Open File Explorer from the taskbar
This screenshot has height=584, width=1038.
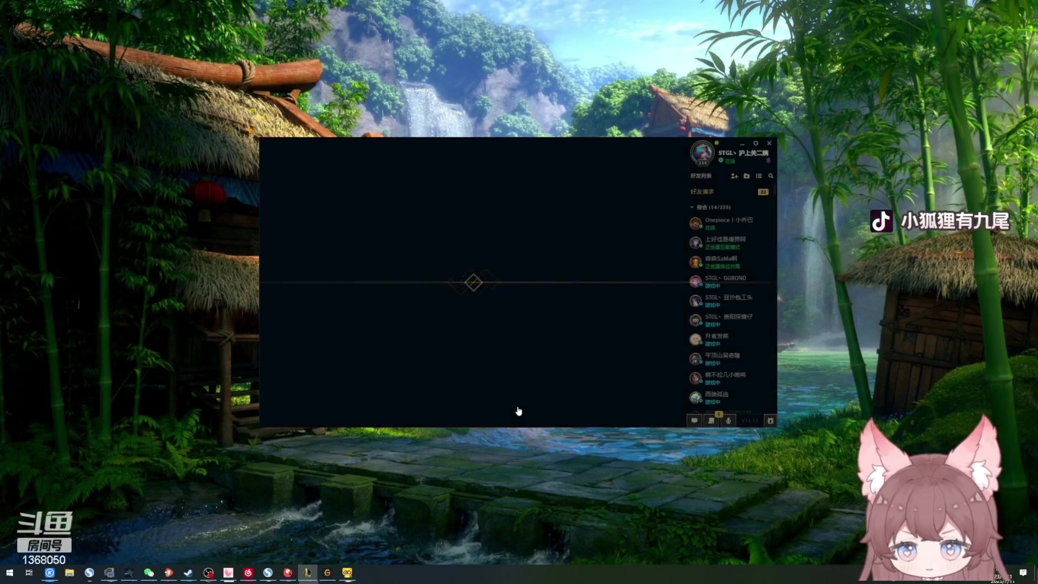click(69, 573)
